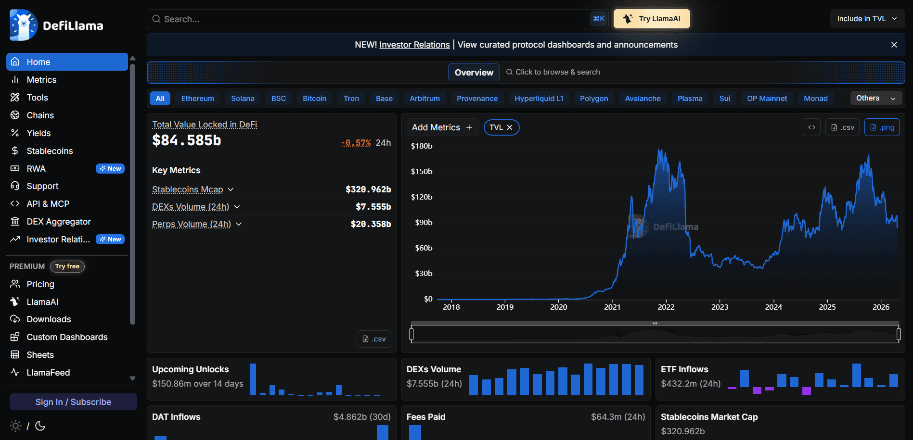Open Investor Relations sidebar item
The image size is (913, 440).
(67, 239)
